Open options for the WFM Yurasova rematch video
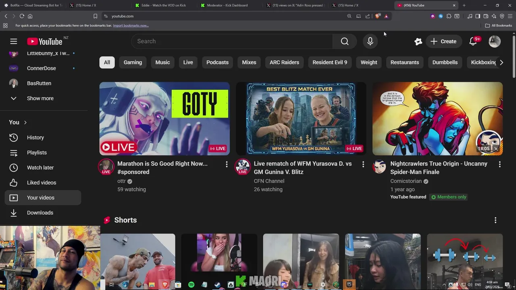Image resolution: width=516 pixels, height=290 pixels. coord(363,164)
